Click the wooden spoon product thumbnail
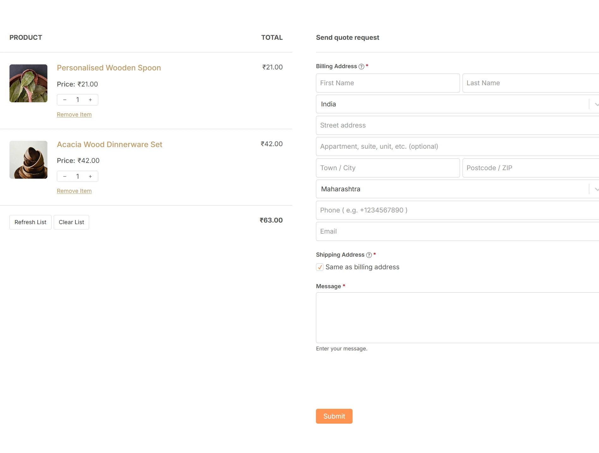The width and height of the screenshot is (599, 453). [28, 83]
